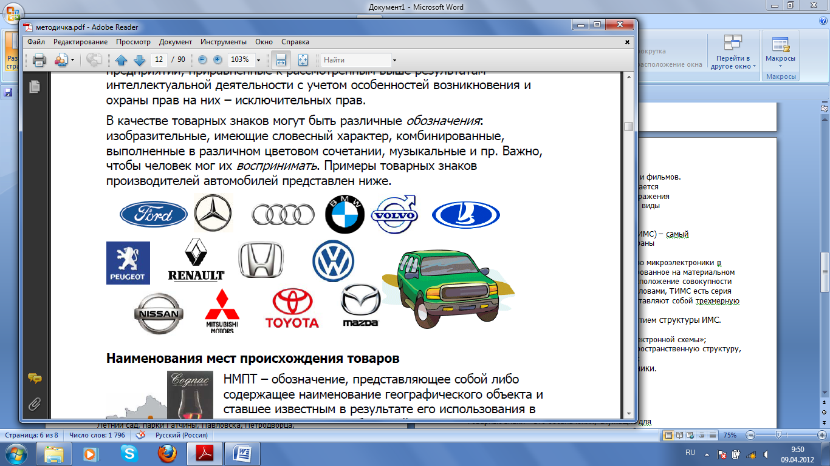The height and width of the screenshot is (466, 830).
Task: Open the Windows Start button
Action: tap(16, 453)
